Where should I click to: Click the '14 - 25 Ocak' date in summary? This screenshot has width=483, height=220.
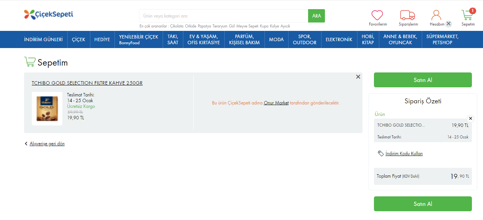point(458,137)
